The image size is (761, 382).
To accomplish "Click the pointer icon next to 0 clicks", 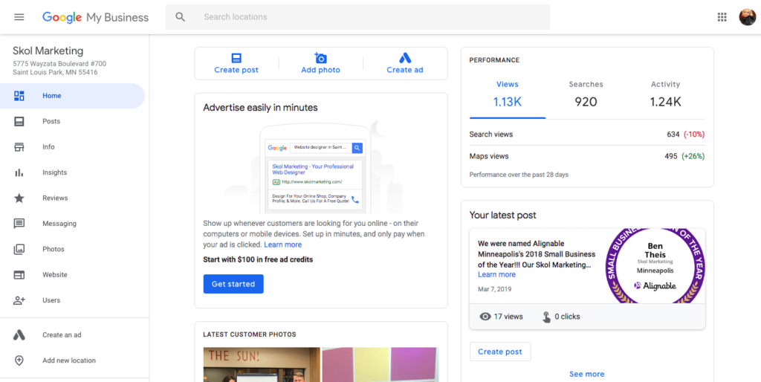I will pyautogui.click(x=546, y=317).
